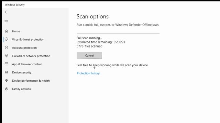
Task: Open the Protection history link
Action: pyautogui.click(x=88, y=73)
